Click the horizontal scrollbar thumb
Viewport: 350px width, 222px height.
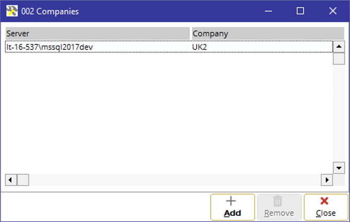pos(23,180)
